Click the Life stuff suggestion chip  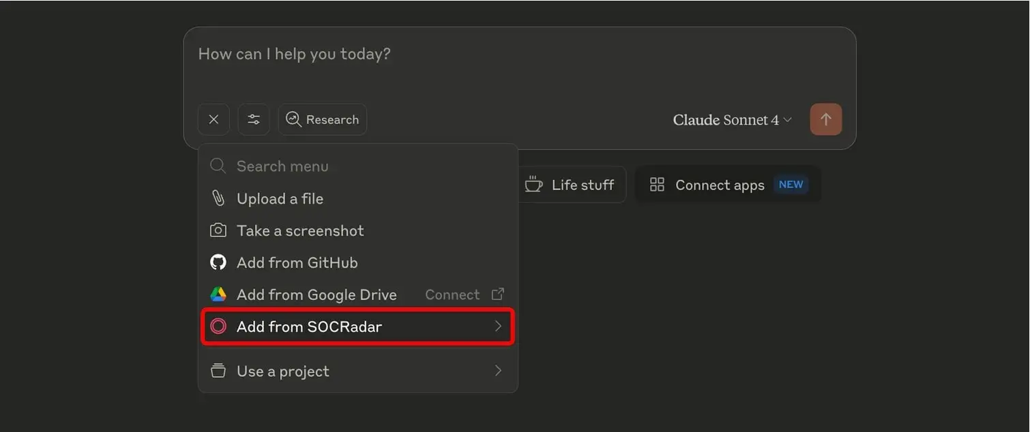pyautogui.click(x=572, y=185)
